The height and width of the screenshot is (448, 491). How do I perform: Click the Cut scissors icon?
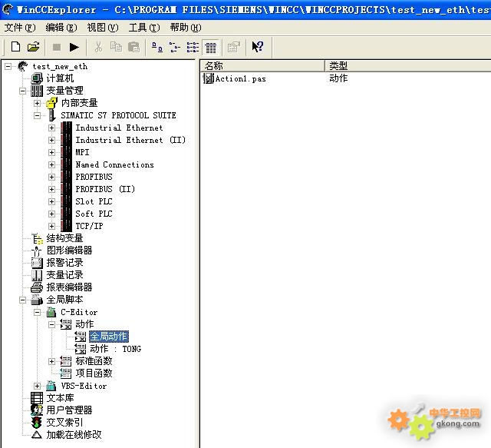(98, 47)
